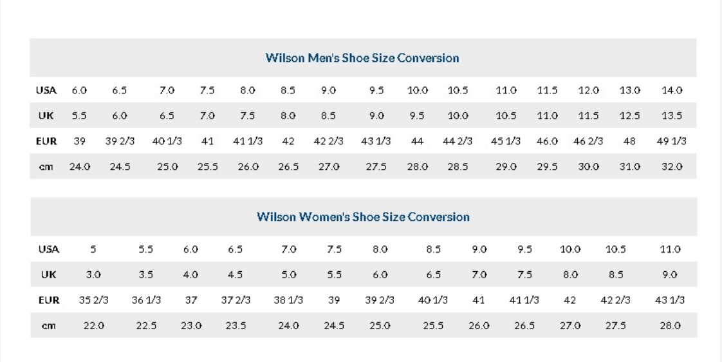Select men's EUR size 46 2/3
The height and width of the screenshot is (362, 722).
588,141
